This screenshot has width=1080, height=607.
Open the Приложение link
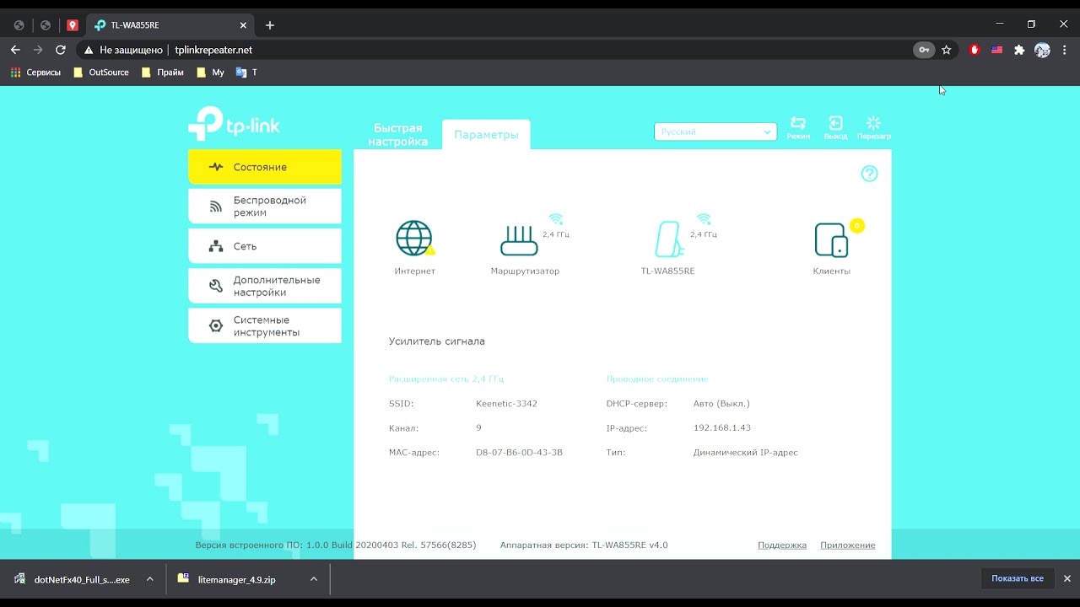pyautogui.click(x=847, y=545)
